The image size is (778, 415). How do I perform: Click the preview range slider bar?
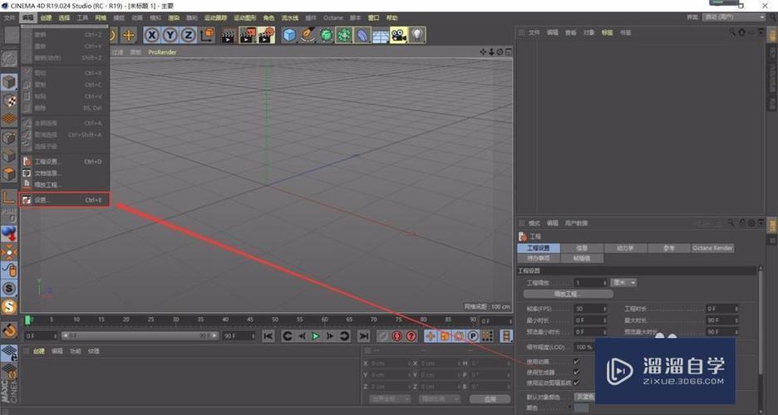tap(140, 336)
